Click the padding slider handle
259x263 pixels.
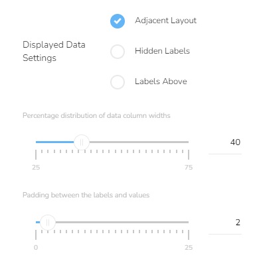point(48,223)
